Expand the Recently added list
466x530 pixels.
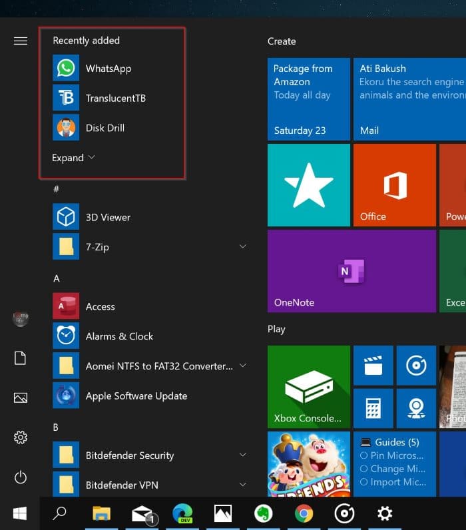point(73,158)
